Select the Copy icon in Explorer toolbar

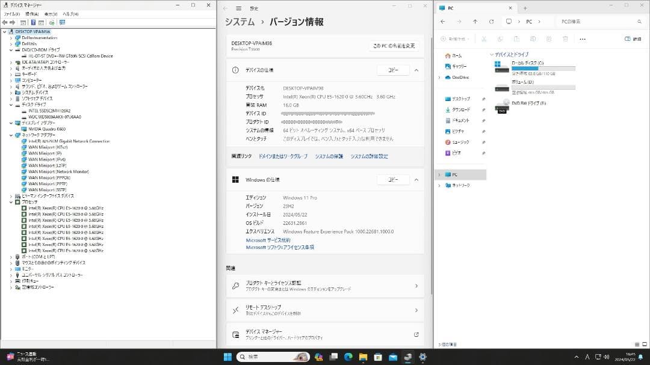click(x=501, y=38)
